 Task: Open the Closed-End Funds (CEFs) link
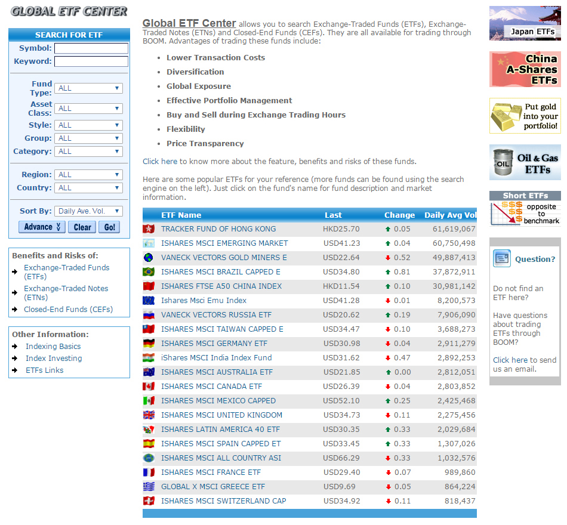pyautogui.click(x=69, y=310)
